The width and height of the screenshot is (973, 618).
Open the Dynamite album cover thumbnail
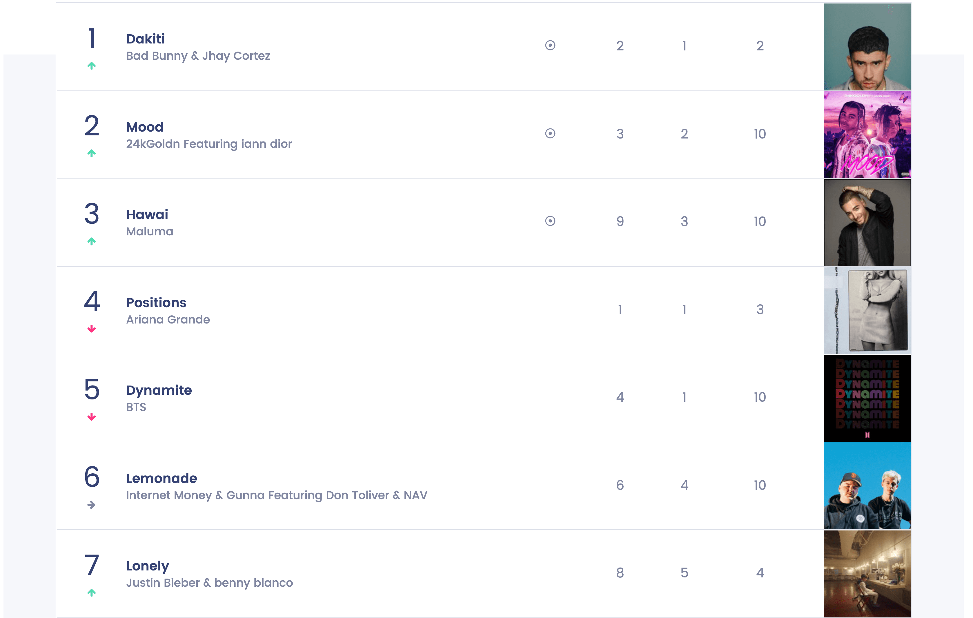[x=867, y=398]
